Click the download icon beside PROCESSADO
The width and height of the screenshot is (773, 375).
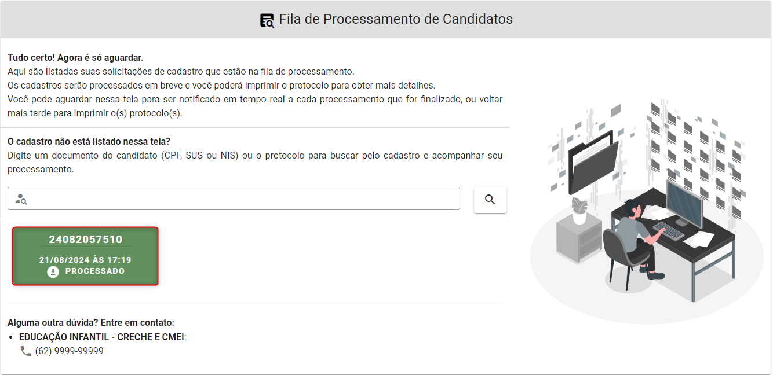[53, 271]
